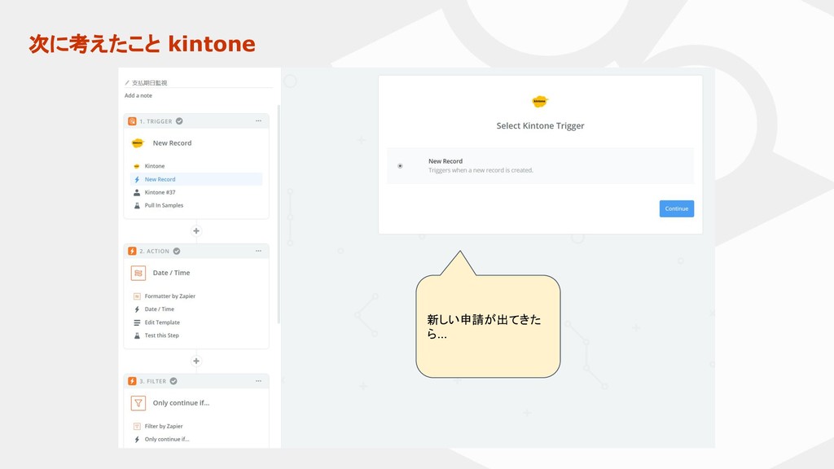Click the Trigger step completed checkmark

(x=179, y=121)
